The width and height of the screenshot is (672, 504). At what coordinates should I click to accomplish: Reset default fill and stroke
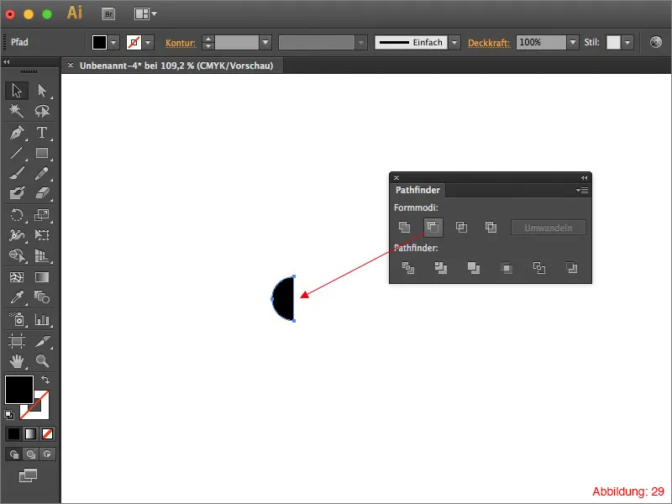(9, 414)
